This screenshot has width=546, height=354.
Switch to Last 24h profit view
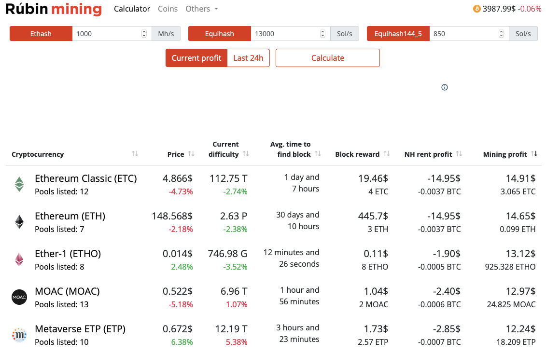[x=248, y=58]
